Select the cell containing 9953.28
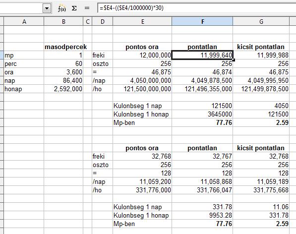The height and width of the screenshot is (234, 296). [202, 215]
